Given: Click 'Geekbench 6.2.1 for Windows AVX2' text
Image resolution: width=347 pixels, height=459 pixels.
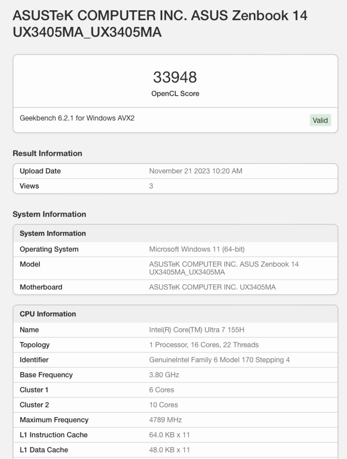Looking at the screenshot, I should tap(77, 118).
